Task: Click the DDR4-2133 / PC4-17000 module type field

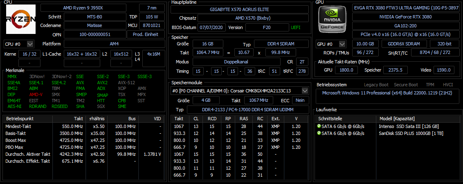Action: point(248,110)
